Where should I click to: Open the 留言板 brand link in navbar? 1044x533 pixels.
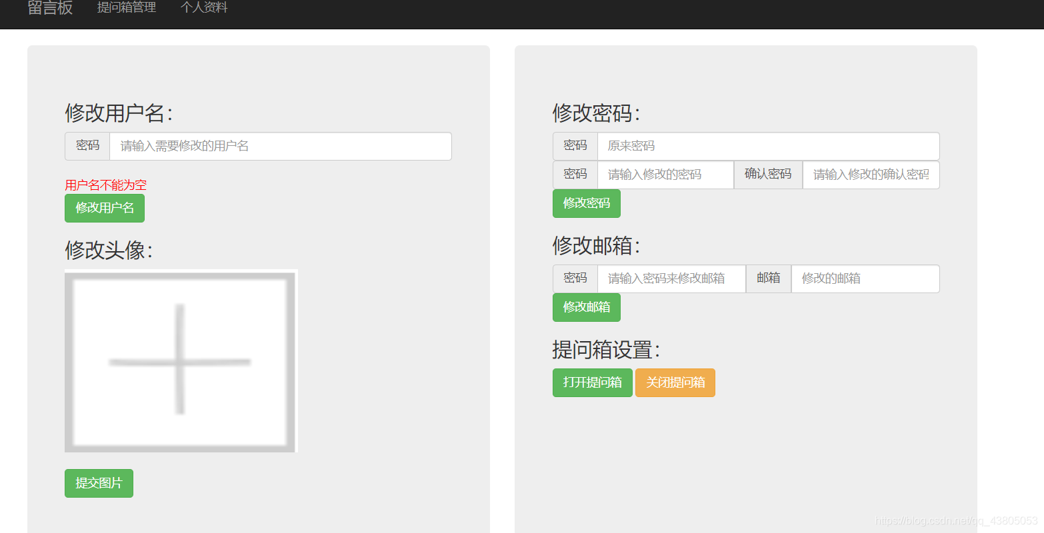click(50, 8)
